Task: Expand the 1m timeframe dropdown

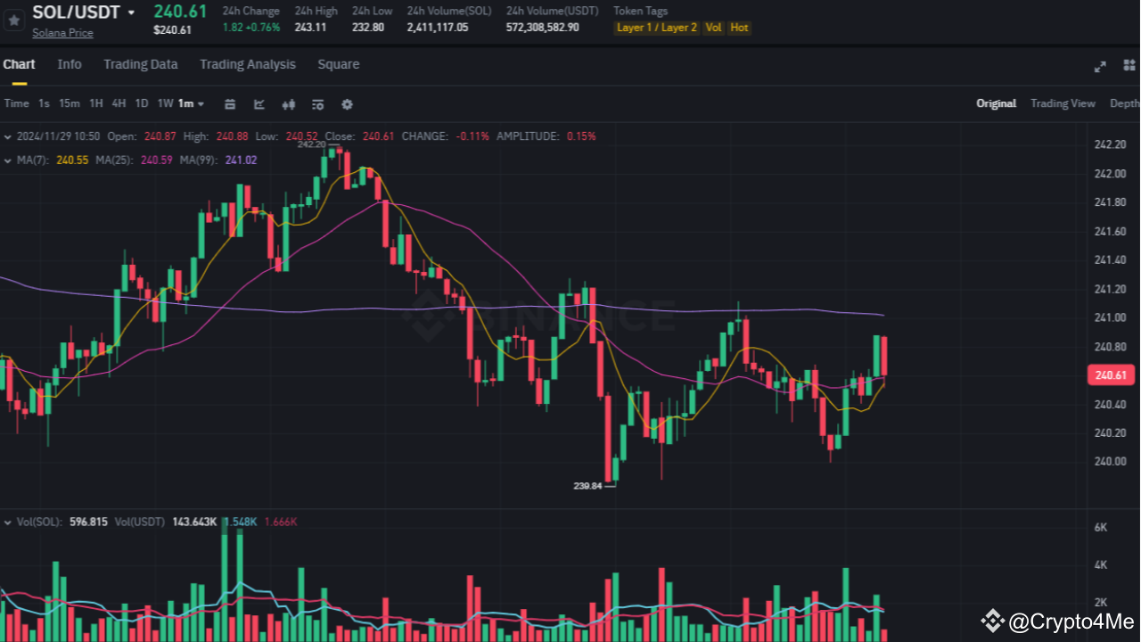Action: click(x=189, y=103)
